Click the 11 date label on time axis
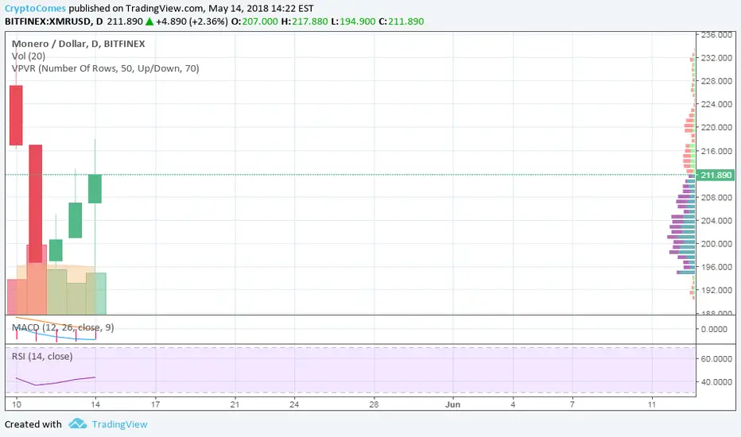741x437 pixels. point(652,404)
